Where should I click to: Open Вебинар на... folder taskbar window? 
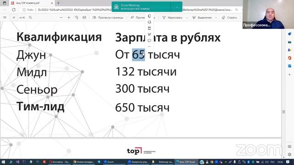coord(162,162)
